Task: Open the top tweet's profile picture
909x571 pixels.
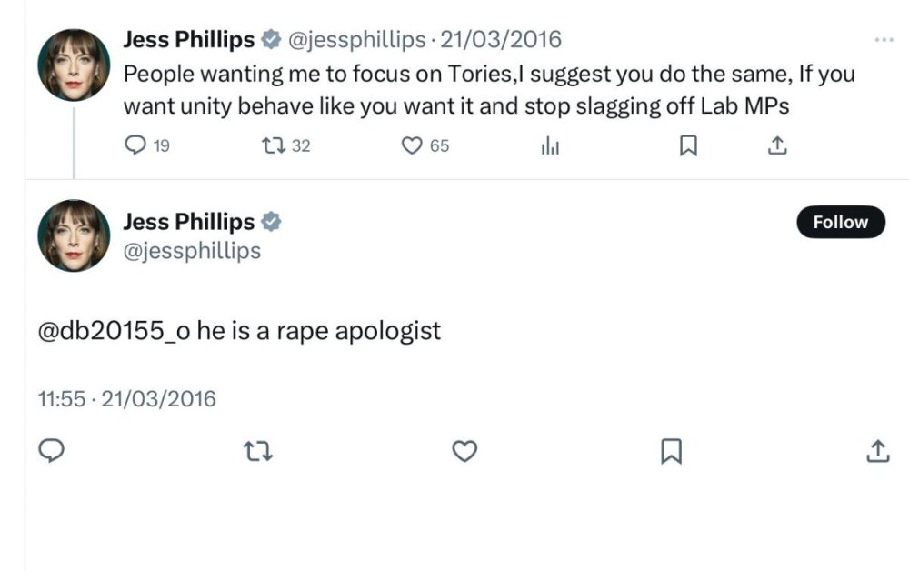Action: [73, 65]
